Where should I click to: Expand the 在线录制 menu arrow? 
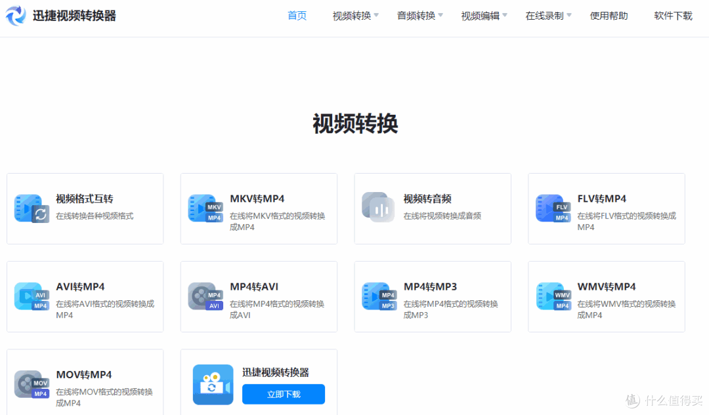[569, 15]
